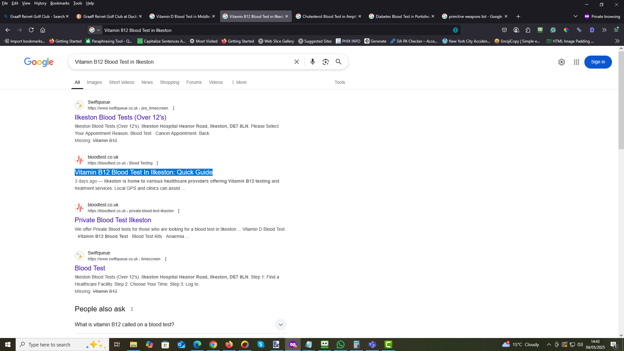Expand the hidden bookmarks overflow chevron
624x351 pixels.
(x=617, y=41)
